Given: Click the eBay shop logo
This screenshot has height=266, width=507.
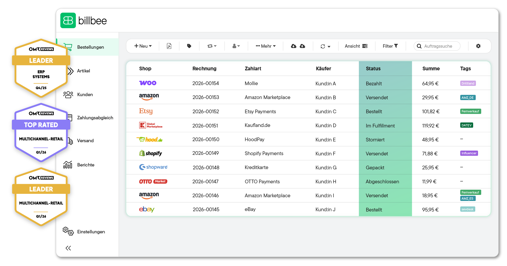Looking at the screenshot, I should tap(147, 209).
